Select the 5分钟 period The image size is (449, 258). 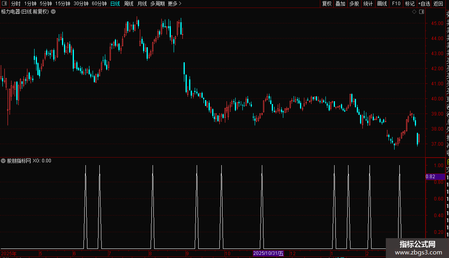(x=46, y=4)
